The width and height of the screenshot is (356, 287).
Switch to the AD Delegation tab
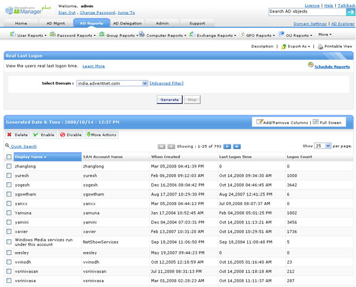click(127, 23)
